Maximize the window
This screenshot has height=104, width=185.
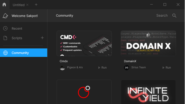tap(165, 4)
